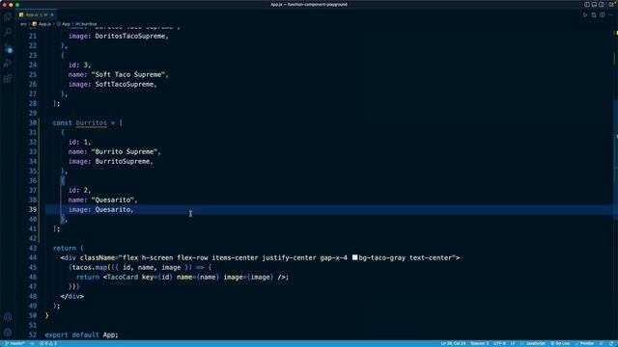Split the editor to the right
The width and height of the screenshot is (618, 347).
(x=603, y=15)
